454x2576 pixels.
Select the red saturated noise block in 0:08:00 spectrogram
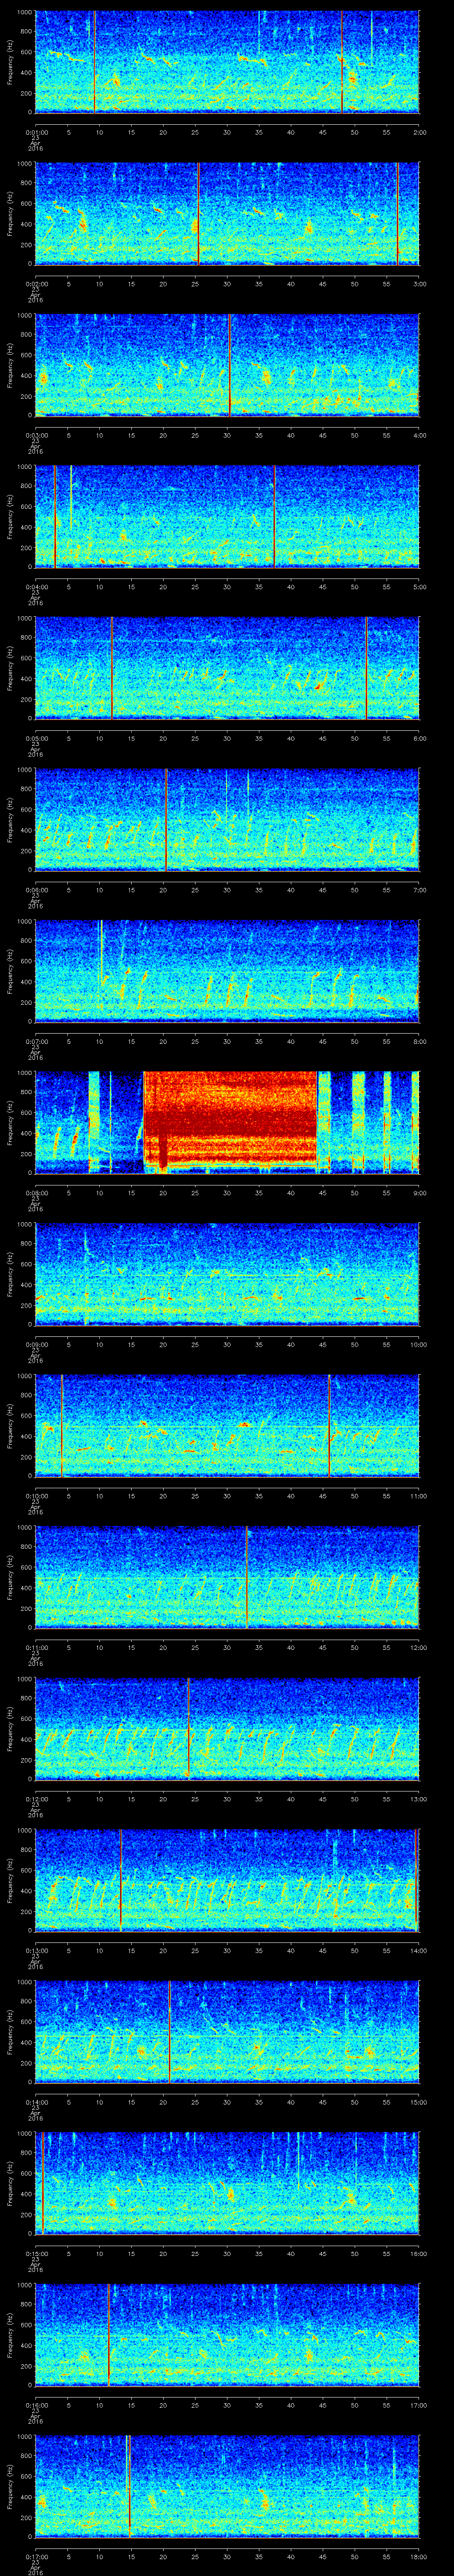pyautogui.click(x=231, y=1121)
